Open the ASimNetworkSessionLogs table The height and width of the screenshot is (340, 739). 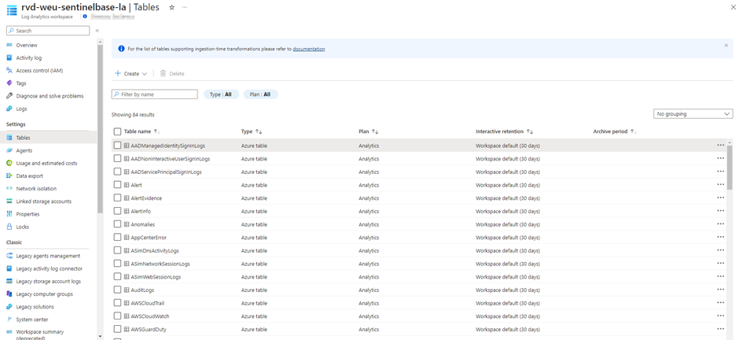click(x=160, y=264)
